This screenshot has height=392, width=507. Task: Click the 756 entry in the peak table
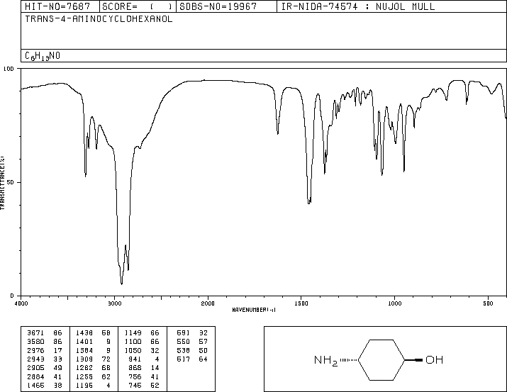(x=135, y=376)
